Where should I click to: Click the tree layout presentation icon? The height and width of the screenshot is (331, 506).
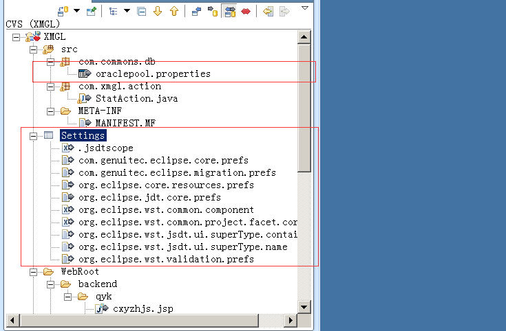(113, 11)
